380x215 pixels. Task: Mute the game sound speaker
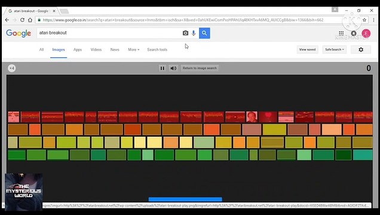click(173, 68)
